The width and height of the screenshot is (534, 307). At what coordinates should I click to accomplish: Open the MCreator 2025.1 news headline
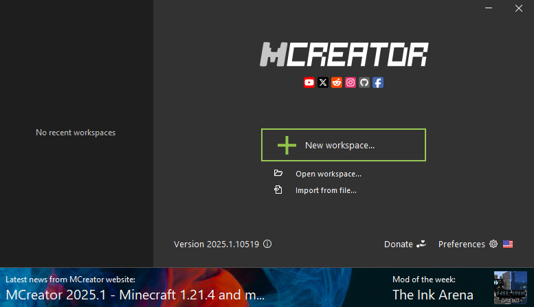[x=135, y=295]
